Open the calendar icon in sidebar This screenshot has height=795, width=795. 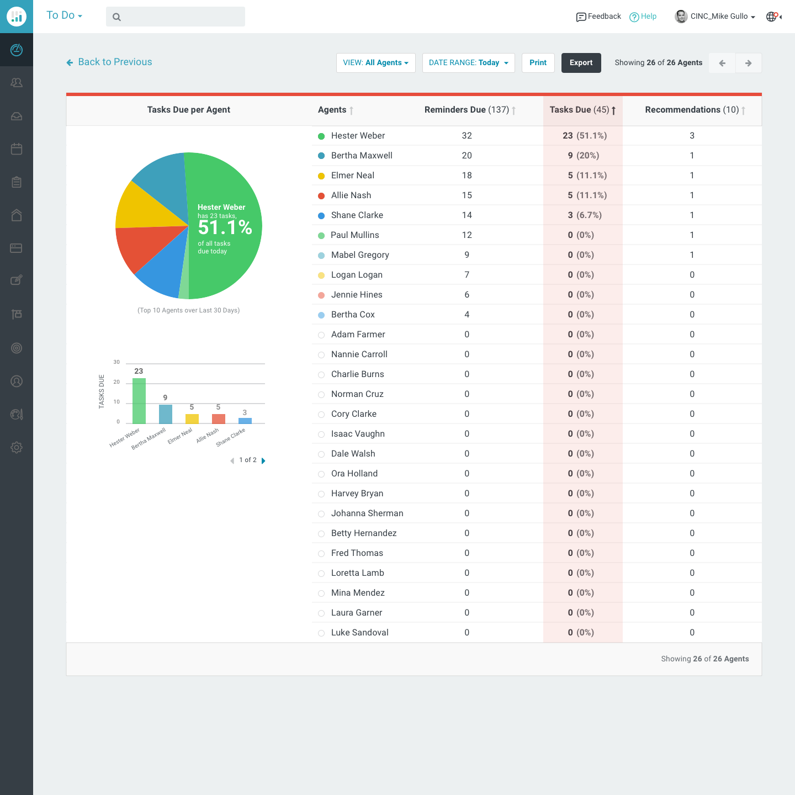tap(17, 149)
